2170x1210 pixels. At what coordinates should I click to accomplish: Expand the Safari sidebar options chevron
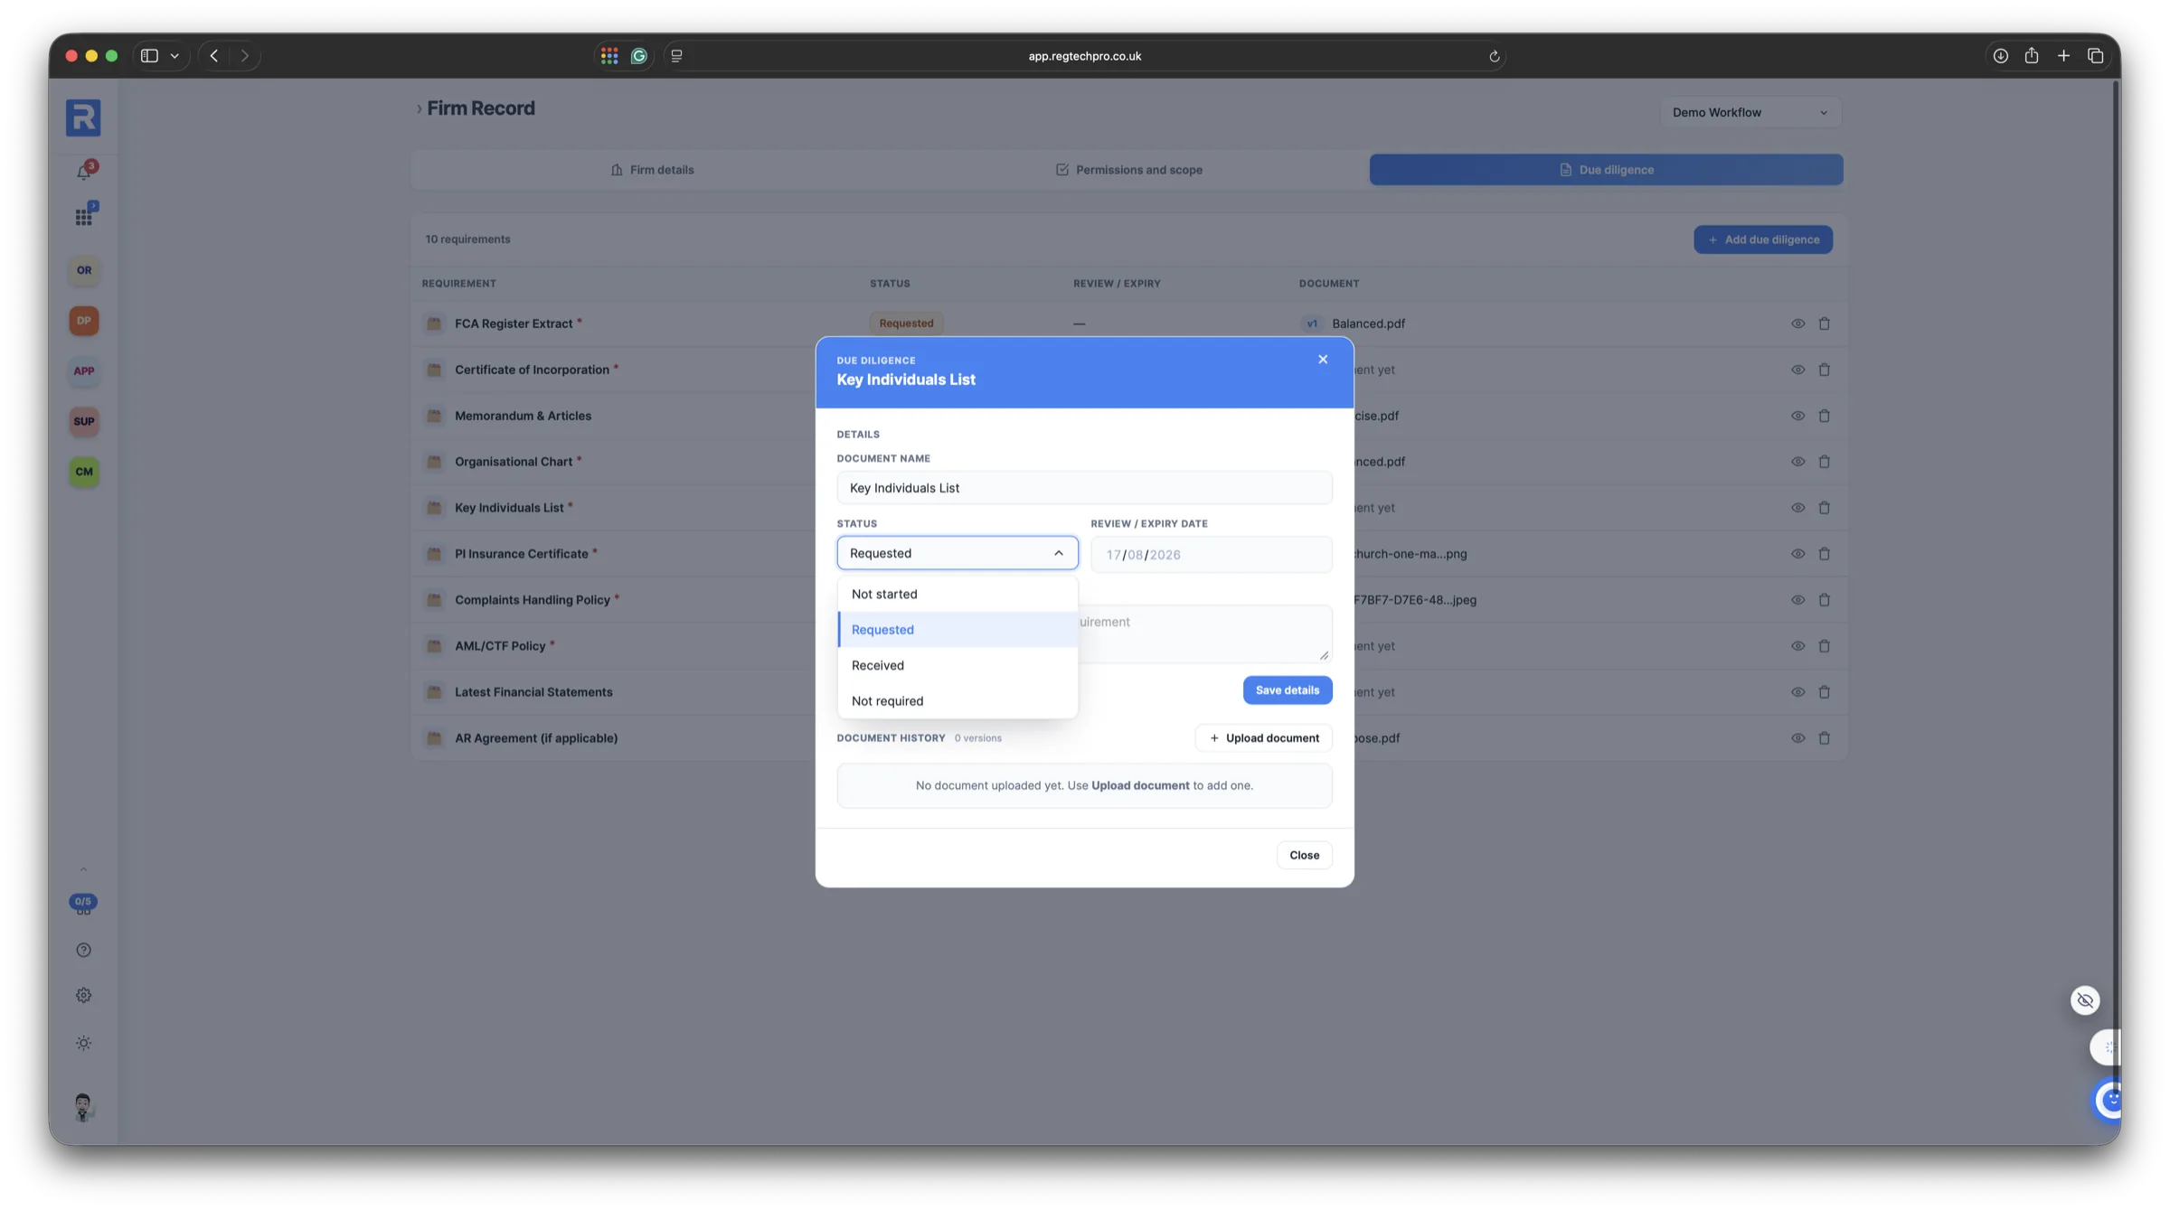(175, 56)
